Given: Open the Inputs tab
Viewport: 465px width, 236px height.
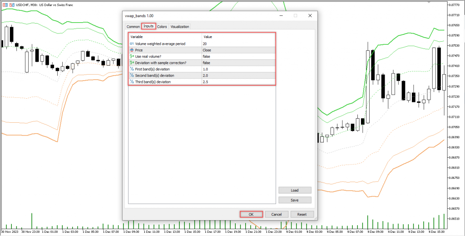Looking at the screenshot, I should tap(148, 27).
